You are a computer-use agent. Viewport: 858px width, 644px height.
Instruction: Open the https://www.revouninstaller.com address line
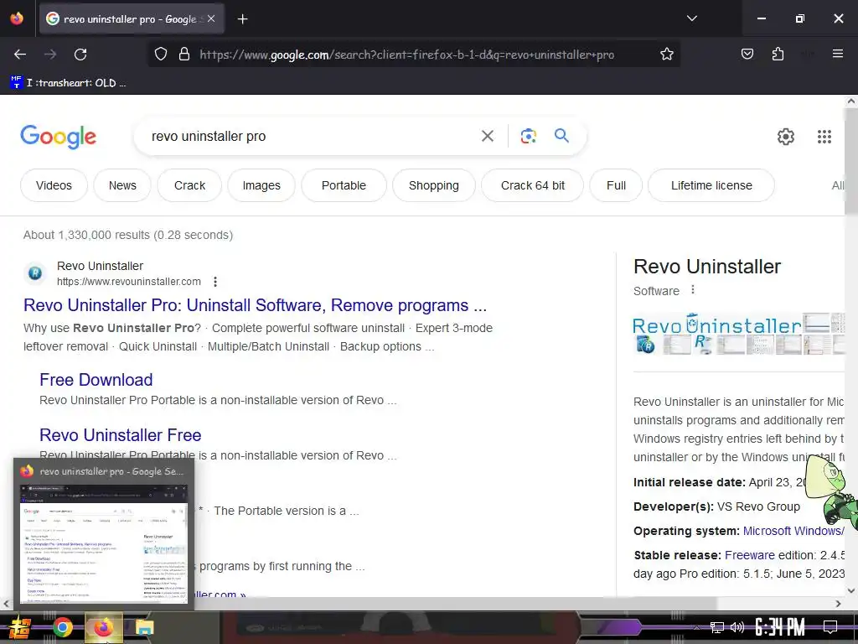[128, 282]
